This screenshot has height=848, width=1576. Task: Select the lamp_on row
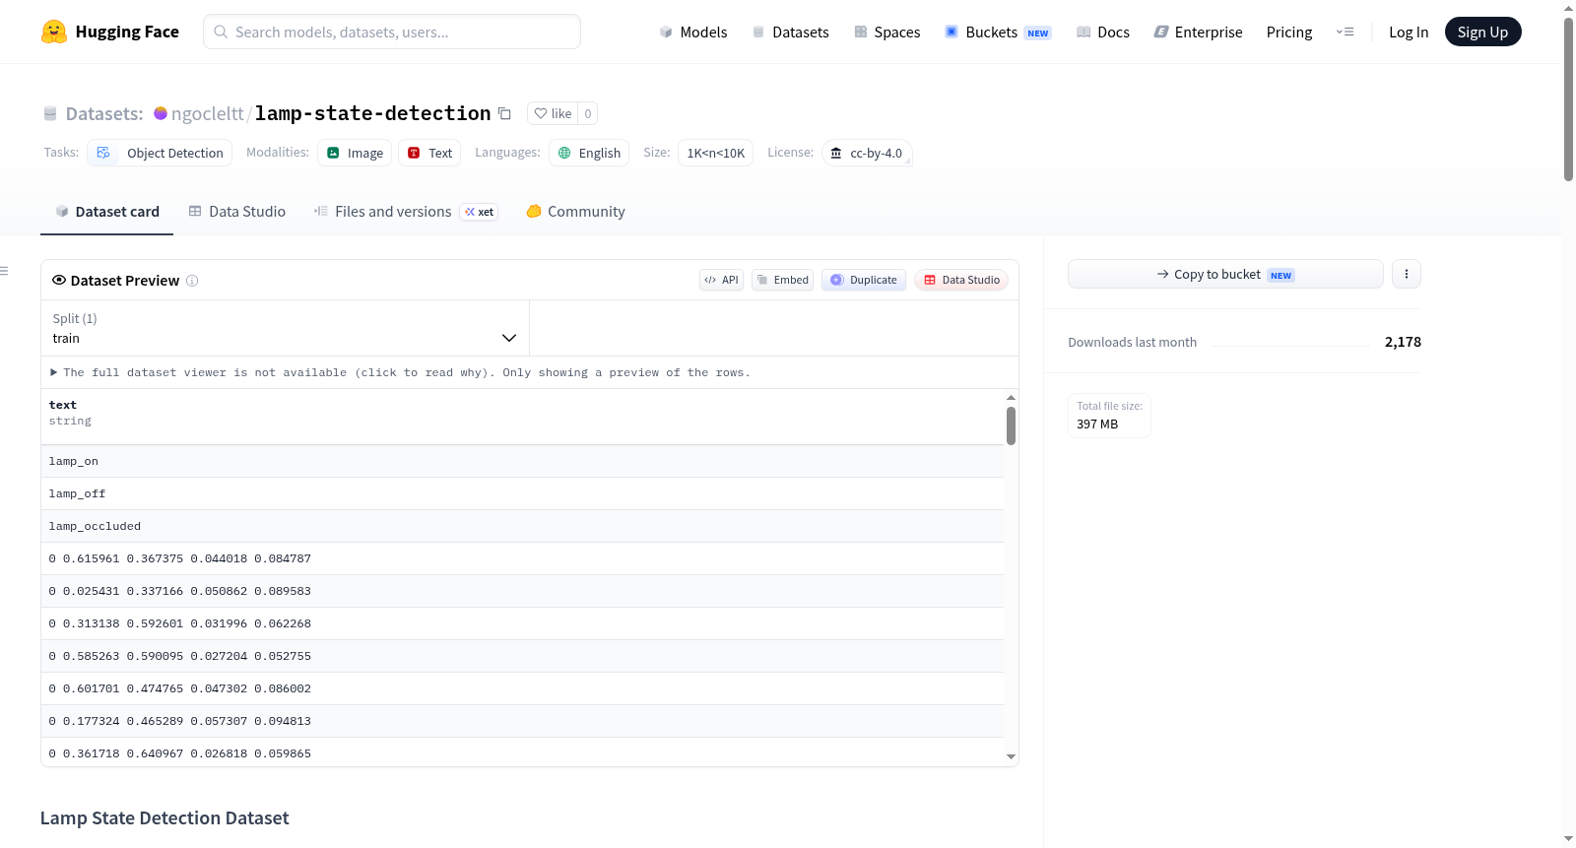[x=522, y=461]
